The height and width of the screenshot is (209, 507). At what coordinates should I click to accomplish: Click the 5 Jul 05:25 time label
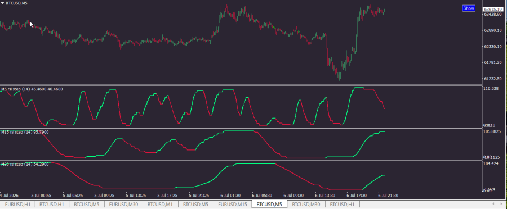click(73, 196)
